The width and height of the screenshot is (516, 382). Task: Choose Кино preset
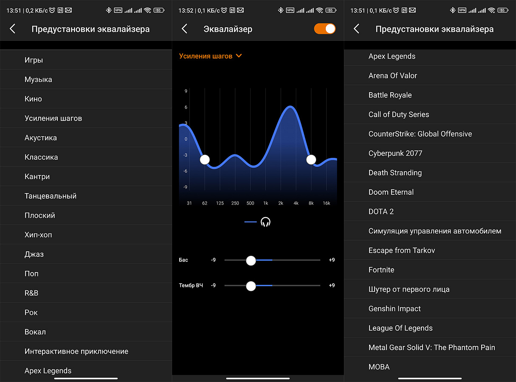pos(86,99)
